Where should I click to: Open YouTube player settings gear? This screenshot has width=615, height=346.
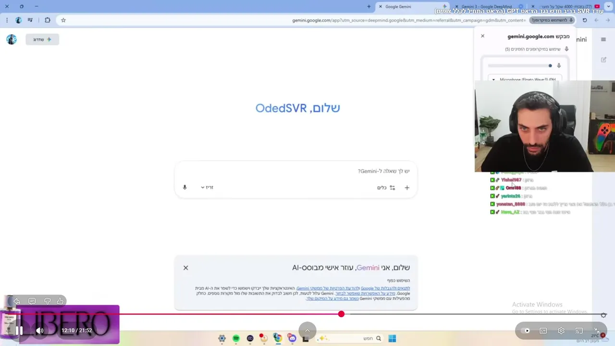[561, 331]
